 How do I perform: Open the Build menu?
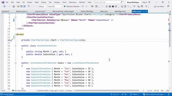click(x=37, y=2)
